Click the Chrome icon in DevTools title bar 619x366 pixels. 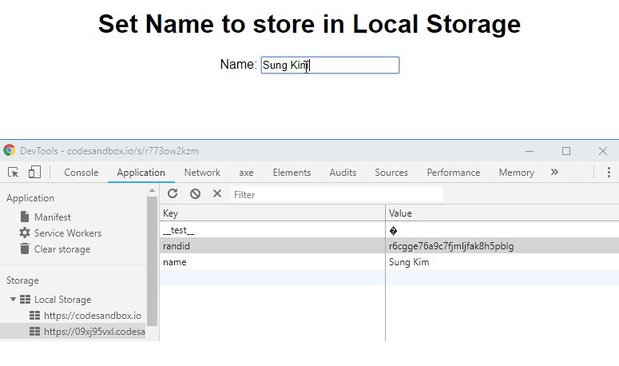9,150
